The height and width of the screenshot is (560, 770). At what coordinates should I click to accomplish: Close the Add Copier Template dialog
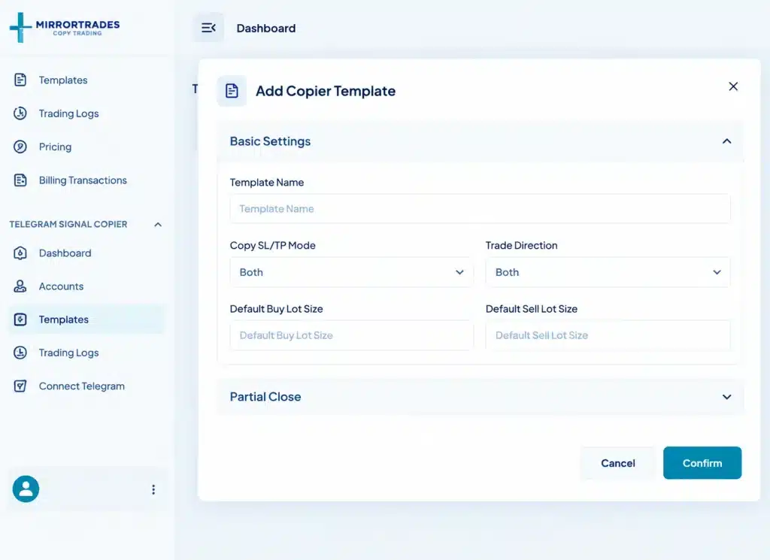coord(733,86)
